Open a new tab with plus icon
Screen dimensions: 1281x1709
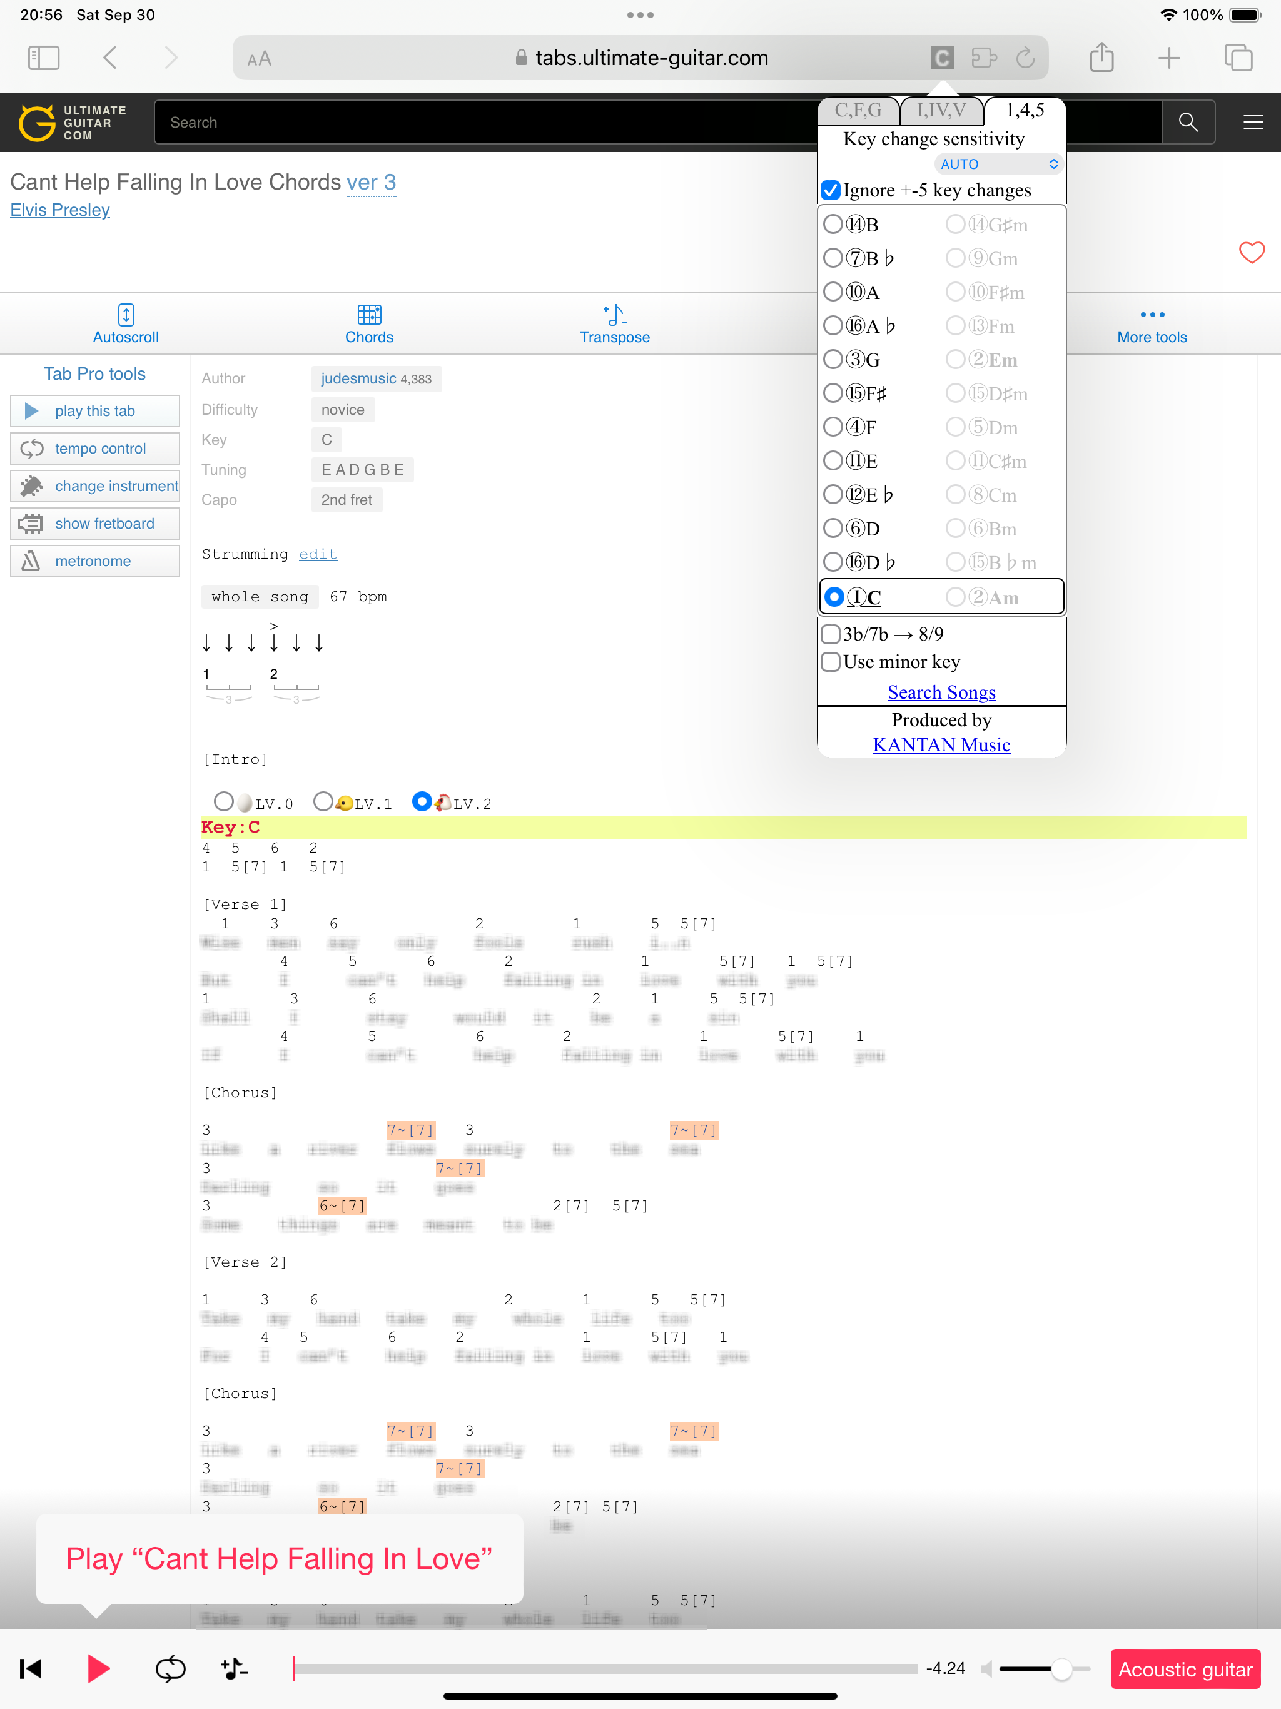click(1169, 58)
